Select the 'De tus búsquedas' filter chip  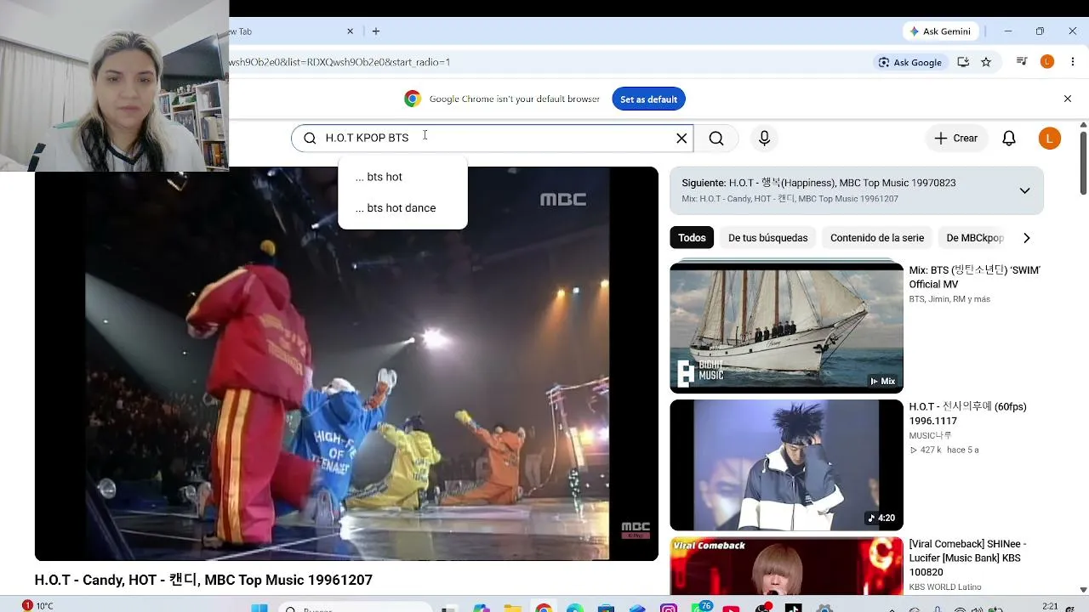[767, 238]
